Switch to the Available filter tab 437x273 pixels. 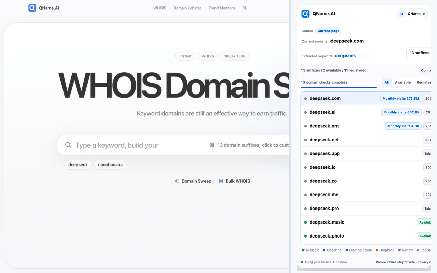[403, 82]
